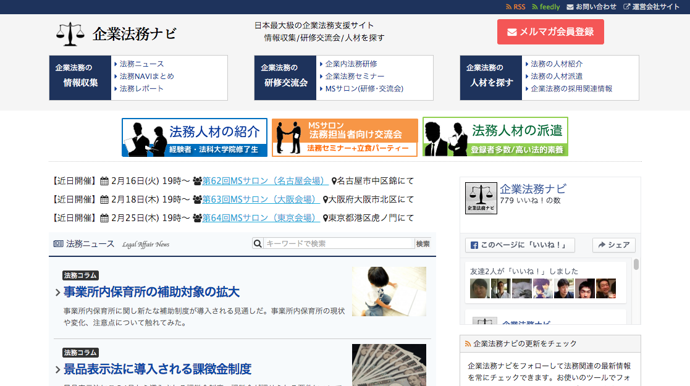This screenshot has width=690, height=386.
Task: Click the calendar icon beside 2月16日(火)
Action: [104, 181]
